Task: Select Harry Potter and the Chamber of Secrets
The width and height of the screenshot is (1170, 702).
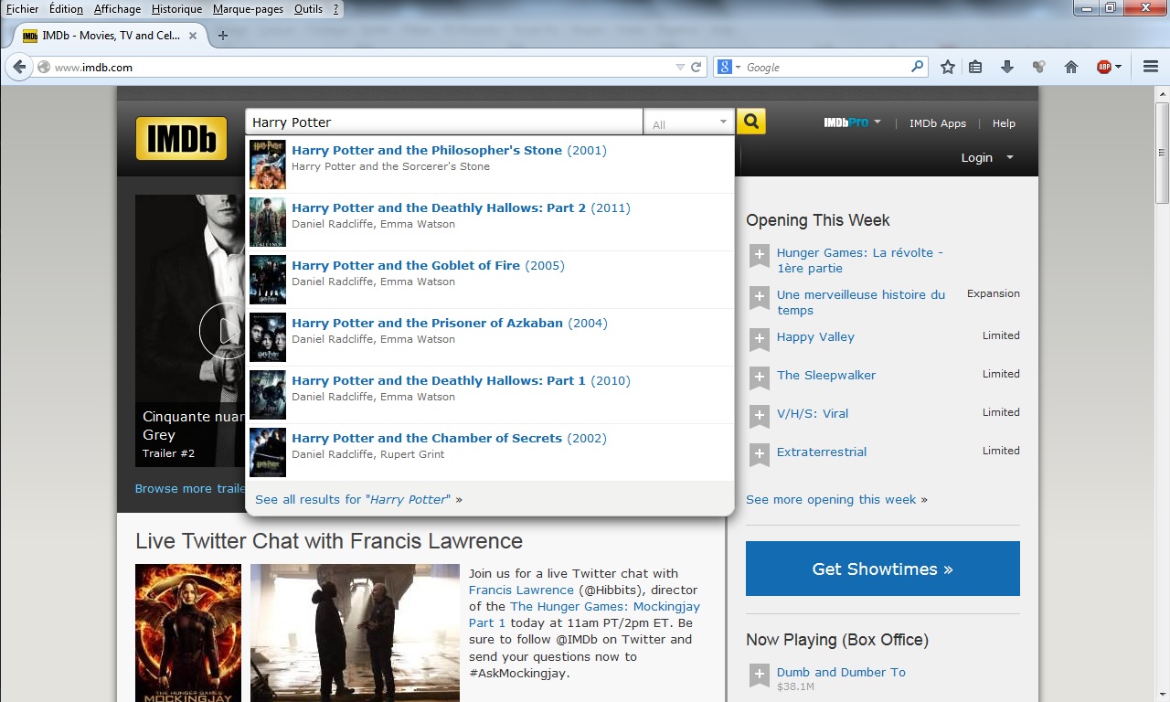Action: (x=490, y=452)
